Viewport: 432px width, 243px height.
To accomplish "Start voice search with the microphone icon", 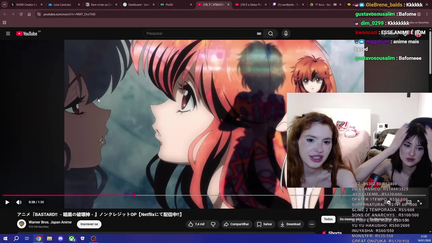I will 286,33.
